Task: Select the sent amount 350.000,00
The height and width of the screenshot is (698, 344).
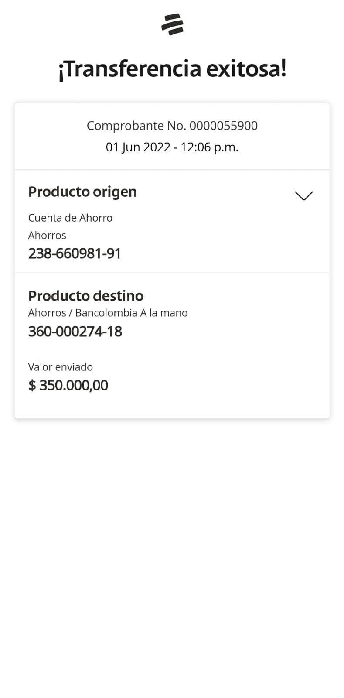Action: tap(74, 385)
